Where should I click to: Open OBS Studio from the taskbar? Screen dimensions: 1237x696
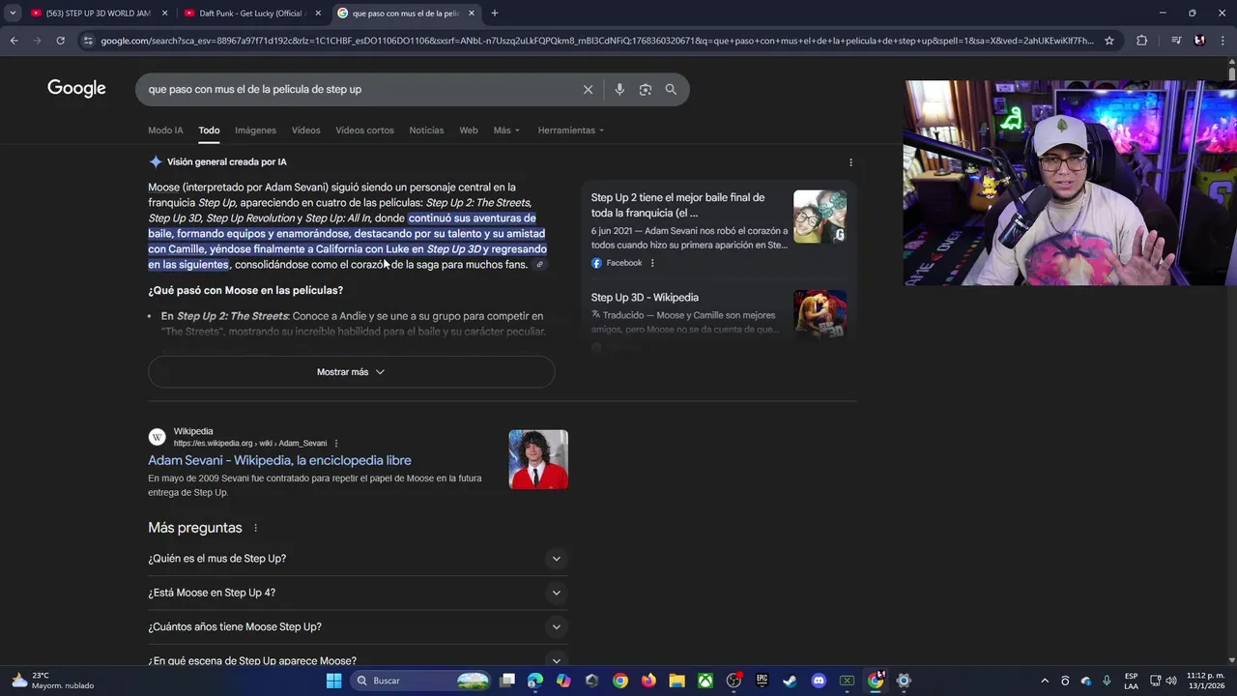734,681
